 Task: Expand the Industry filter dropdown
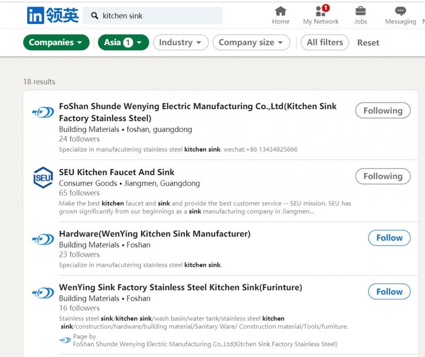click(181, 42)
